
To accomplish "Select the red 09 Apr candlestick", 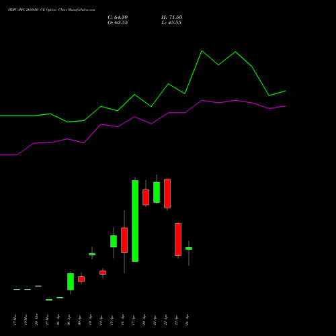I will click(x=81, y=279).
